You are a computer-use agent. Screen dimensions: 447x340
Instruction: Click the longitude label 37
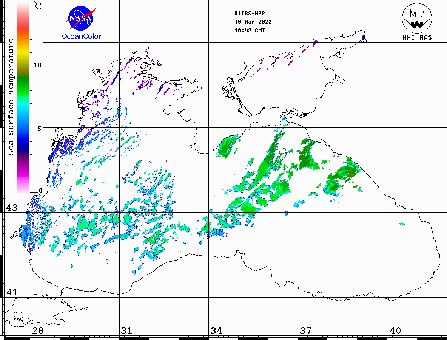[x=306, y=330]
